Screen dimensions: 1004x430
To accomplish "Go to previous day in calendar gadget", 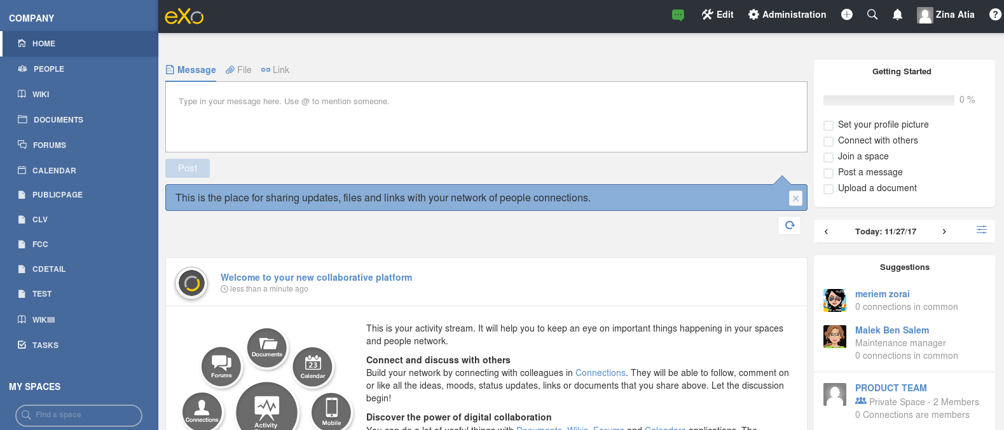I will [x=826, y=232].
